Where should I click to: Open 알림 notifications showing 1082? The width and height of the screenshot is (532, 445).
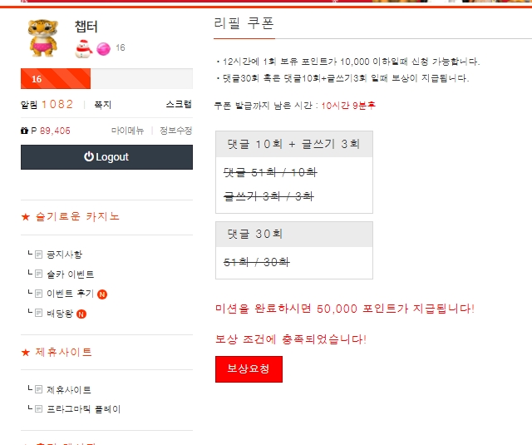[47, 105]
